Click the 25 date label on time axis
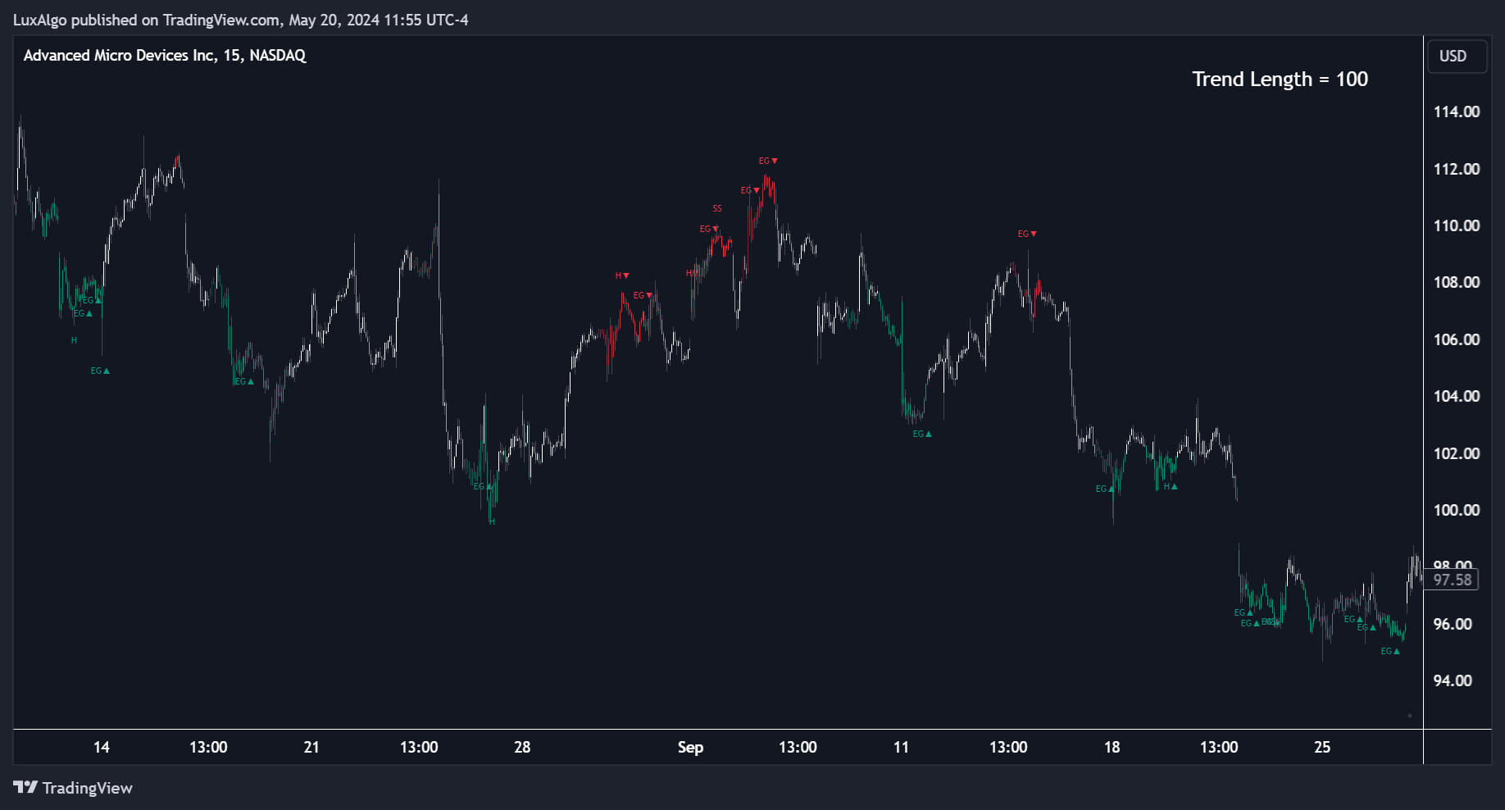The image size is (1505, 810). pos(1322,747)
